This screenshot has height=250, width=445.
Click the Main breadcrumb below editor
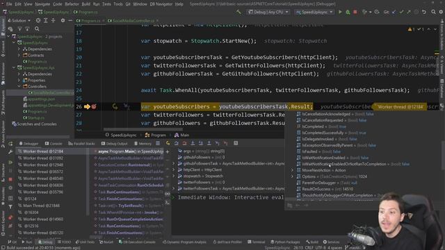click(x=181, y=135)
